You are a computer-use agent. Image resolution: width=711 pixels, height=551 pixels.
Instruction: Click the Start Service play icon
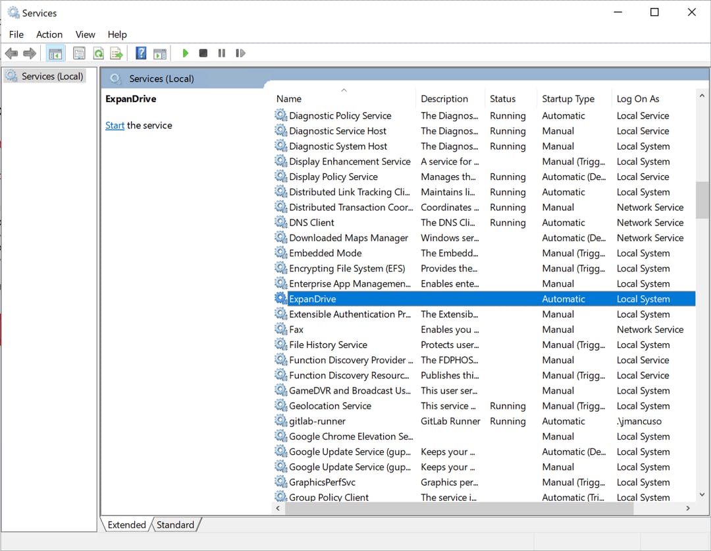click(x=186, y=53)
